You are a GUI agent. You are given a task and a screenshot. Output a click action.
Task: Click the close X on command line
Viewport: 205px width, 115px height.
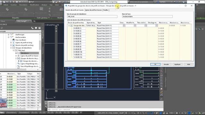pos(46,104)
